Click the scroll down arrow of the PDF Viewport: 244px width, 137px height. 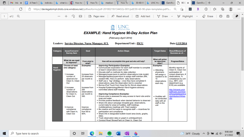click(242, 128)
